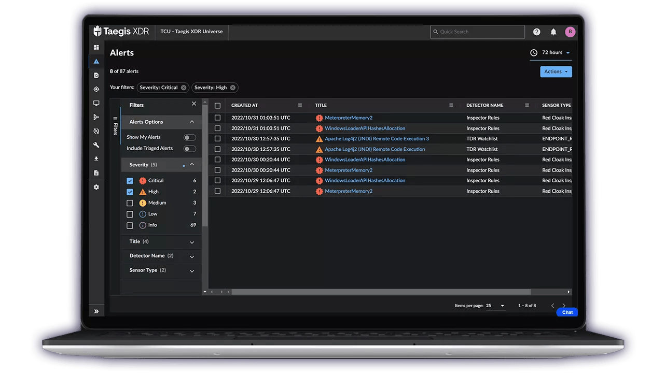Open the blue Chat button
This screenshot has width=666, height=374.
click(567, 312)
